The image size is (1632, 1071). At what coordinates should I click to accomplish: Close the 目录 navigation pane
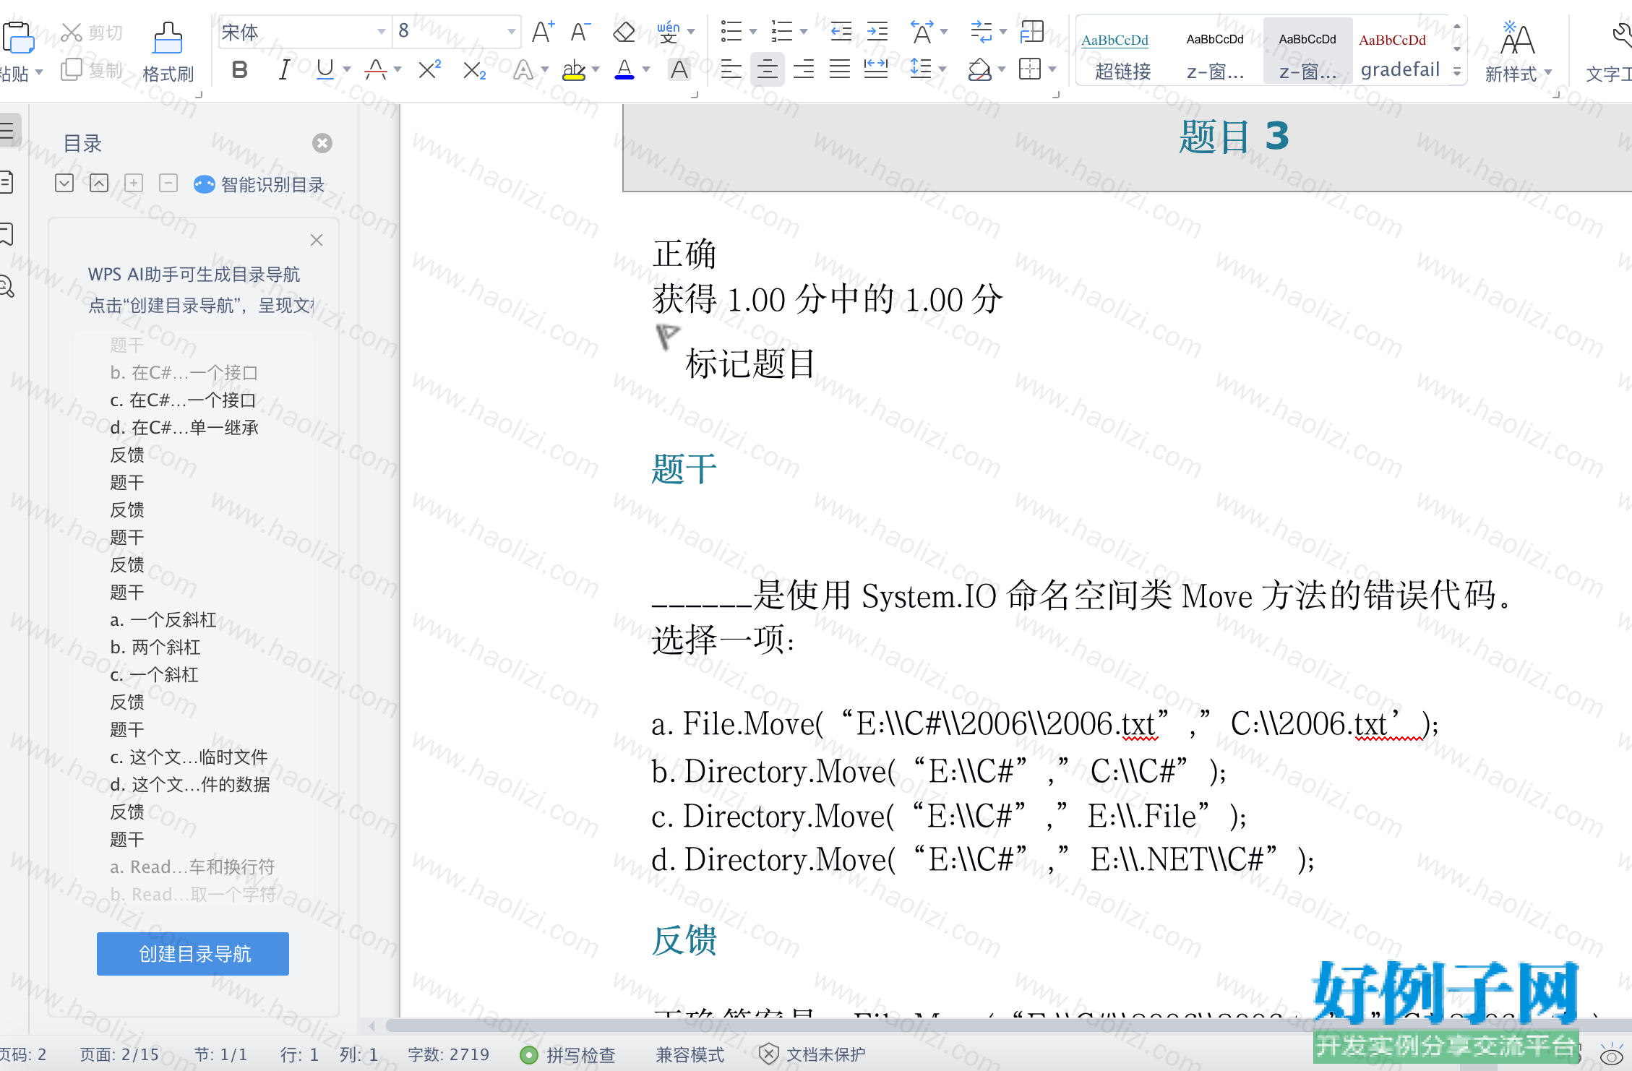(322, 143)
